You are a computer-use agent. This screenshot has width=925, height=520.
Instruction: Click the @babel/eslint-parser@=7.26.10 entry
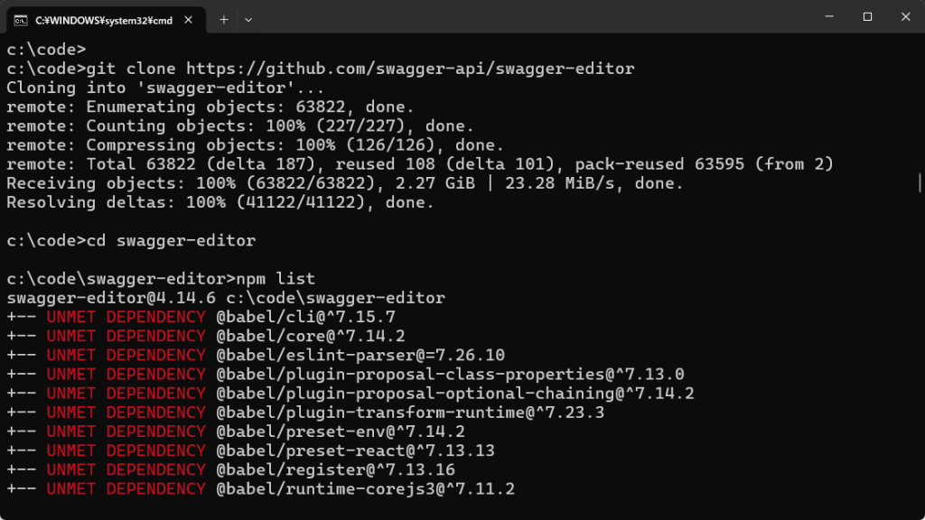pyautogui.click(x=360, y=356)
